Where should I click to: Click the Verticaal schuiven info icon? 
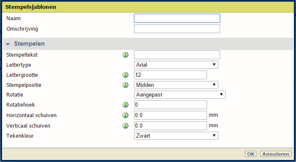tap(125, 126)
